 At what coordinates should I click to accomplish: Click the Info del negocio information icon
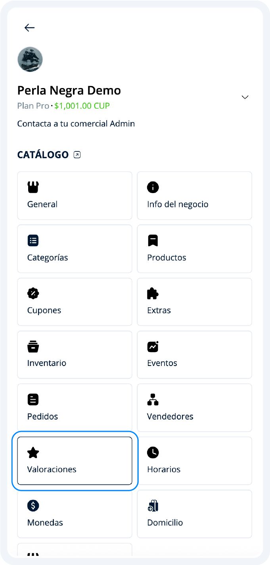(x=153, y=187)
